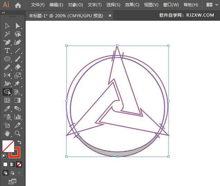Open the 文字(T) menu
This screenshot has width=220, height=186.
pos(95,5)
